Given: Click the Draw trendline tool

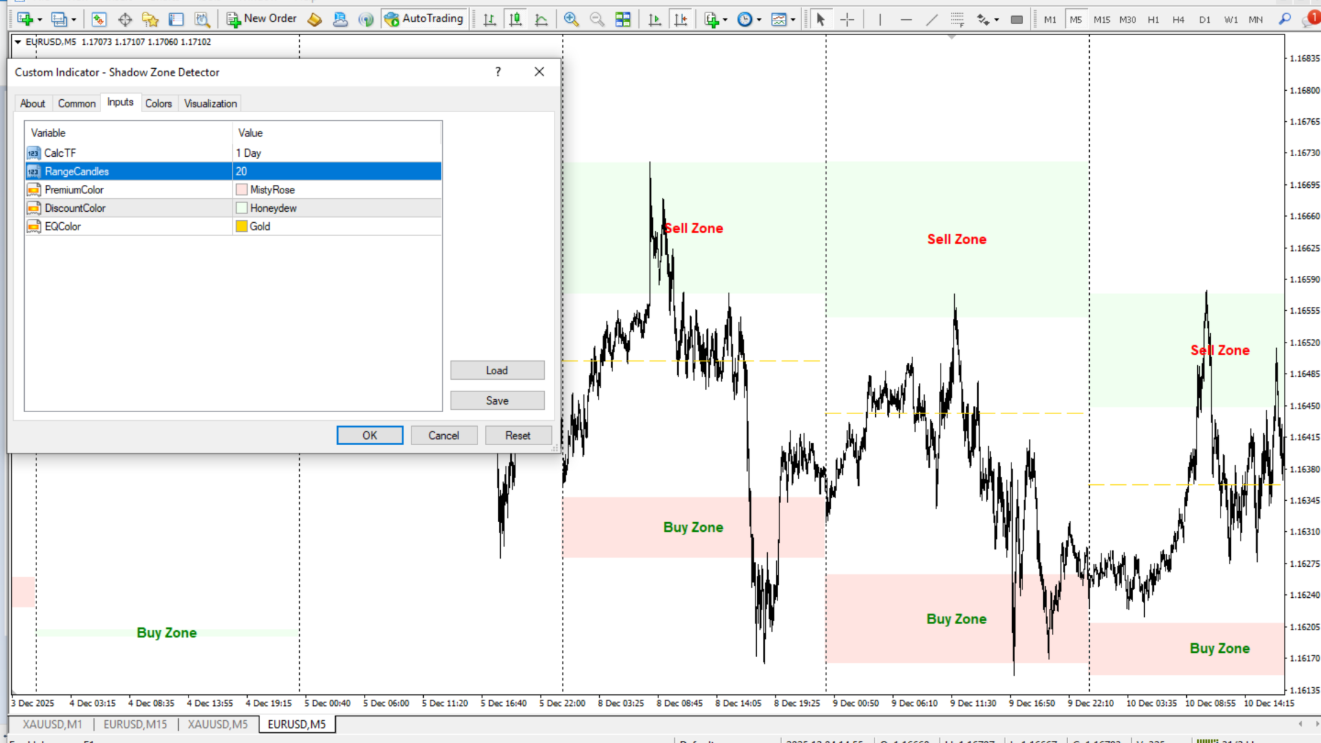Looking at the screenshot, I should point(932,19).
